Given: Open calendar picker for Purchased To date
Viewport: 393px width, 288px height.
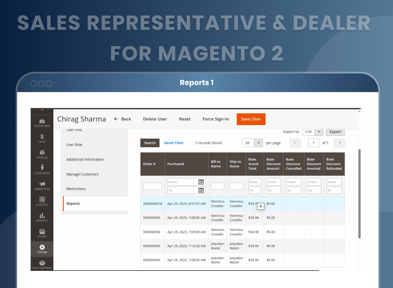Looking at the screenshot, I should [201, 190].
